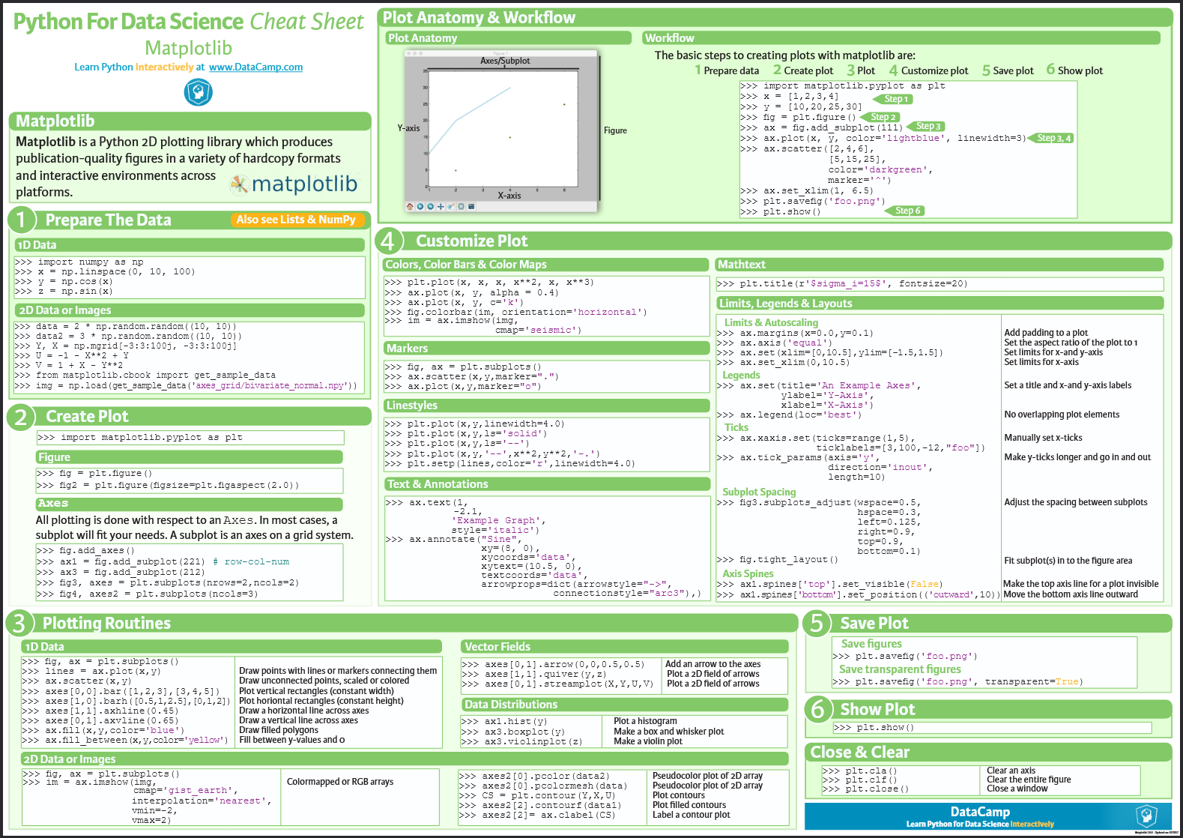Click the "Show Plot" heading
The width and height of the screenshot is (1183, 838).
click(x=877, y=709)
